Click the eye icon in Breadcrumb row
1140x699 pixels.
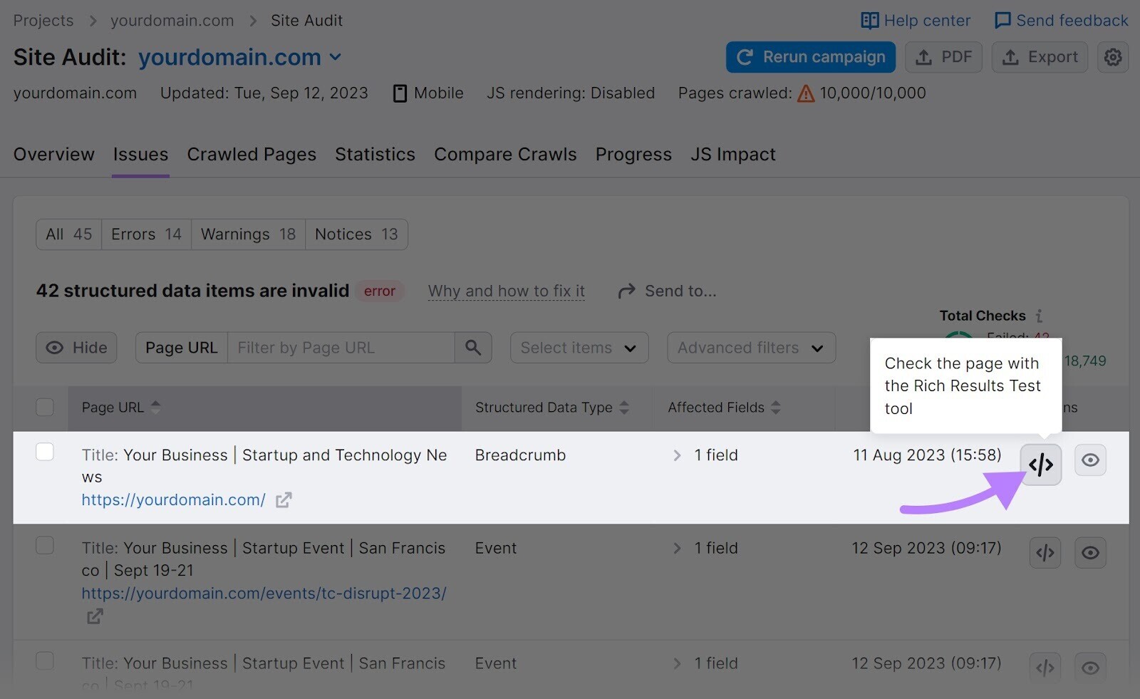pyautogui.click(x=1090, y=460)
